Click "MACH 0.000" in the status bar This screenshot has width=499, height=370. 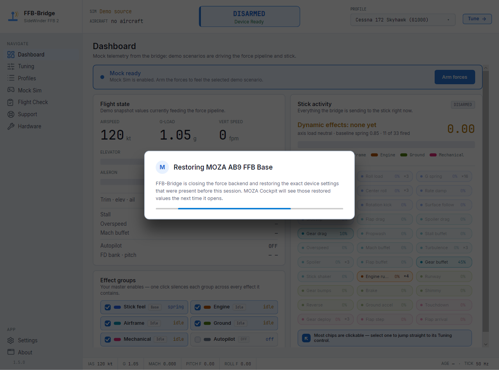[162, 364]
